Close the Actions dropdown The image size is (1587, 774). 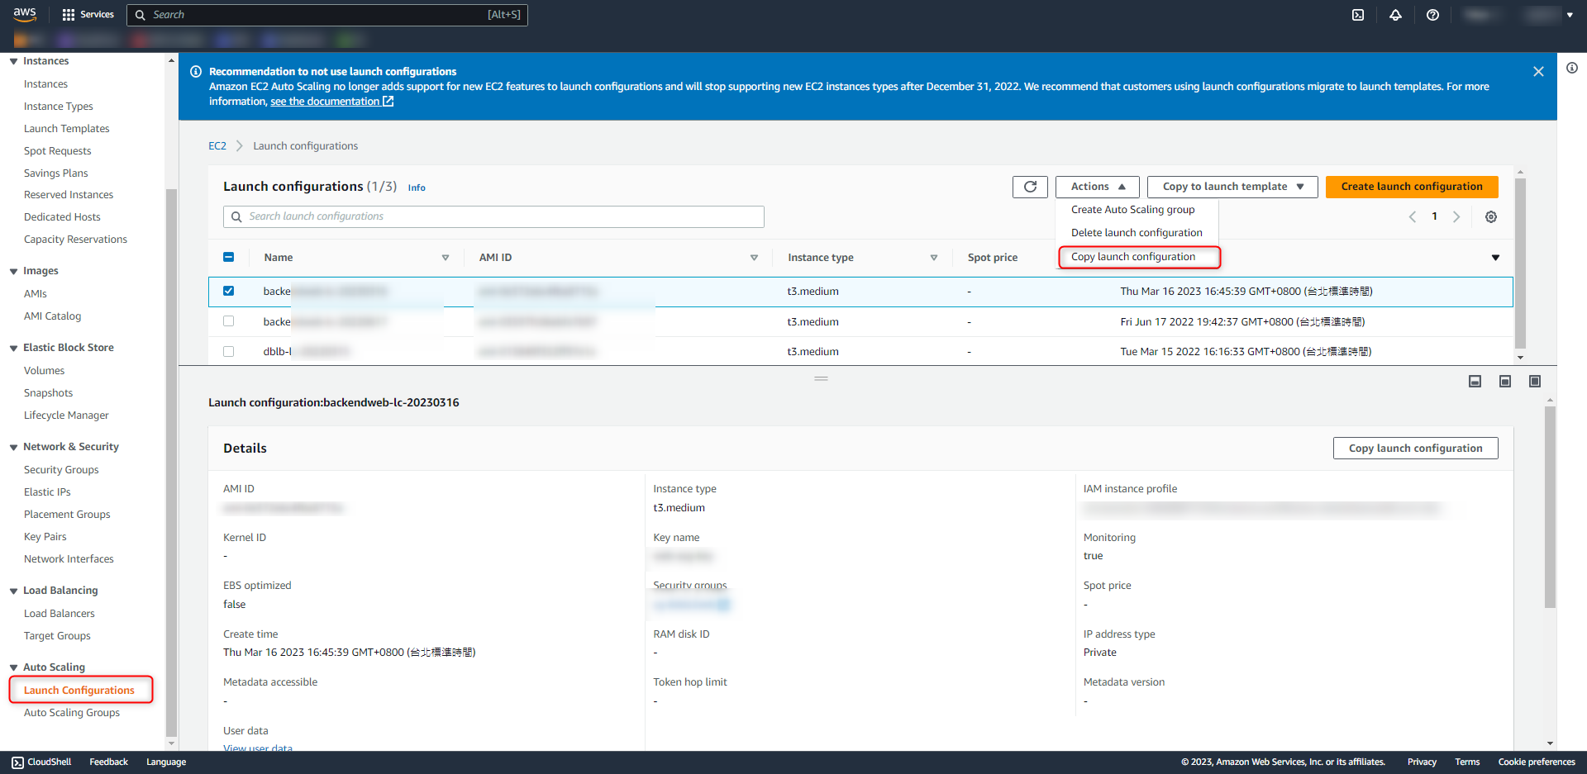(x=1098, y=187)
